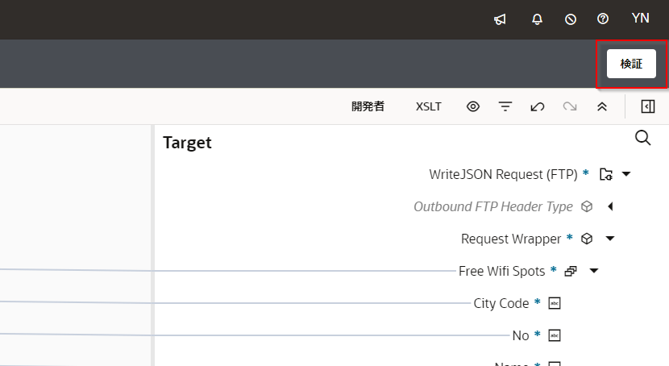
Task: Switch to the XSLT view
Action: click(x=429, y=106)
